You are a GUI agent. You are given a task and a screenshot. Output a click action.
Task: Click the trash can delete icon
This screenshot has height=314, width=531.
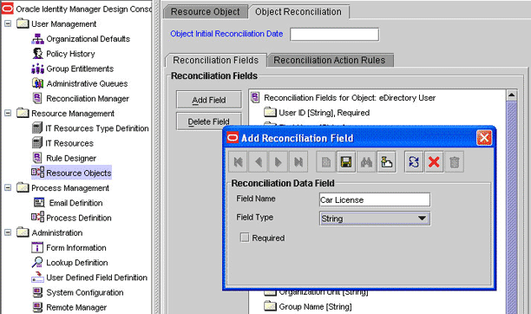[454, 162]
